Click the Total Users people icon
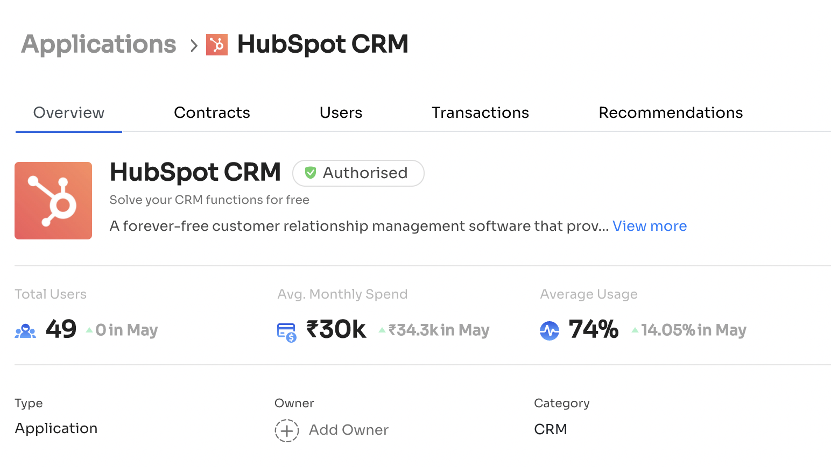 pyautogui.click(x=25, y=331)
